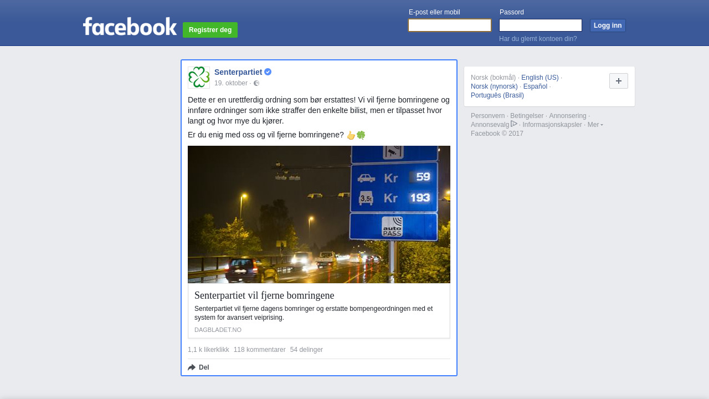Click the Facebook logo
The image size is (709, 399).
130,26
